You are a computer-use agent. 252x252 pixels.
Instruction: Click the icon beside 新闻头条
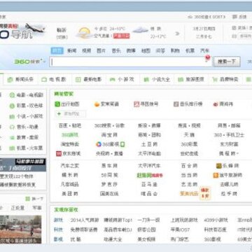pyautogui.click(x=10, y=80)
